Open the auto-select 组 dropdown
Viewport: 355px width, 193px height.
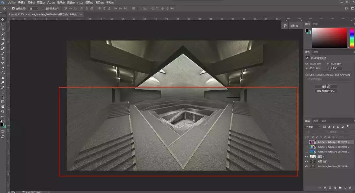pos(33,9)
